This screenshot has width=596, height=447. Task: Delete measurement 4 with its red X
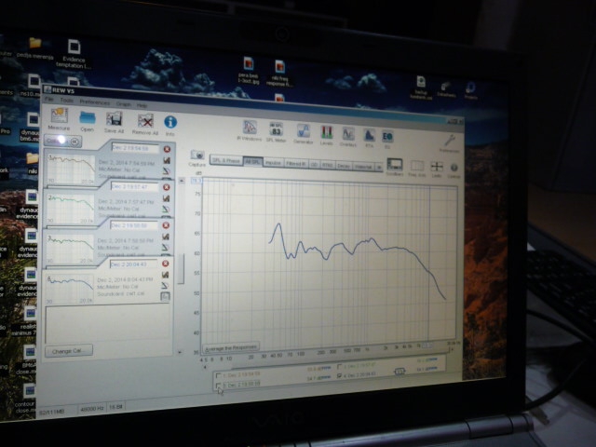[x=166, y=264]
